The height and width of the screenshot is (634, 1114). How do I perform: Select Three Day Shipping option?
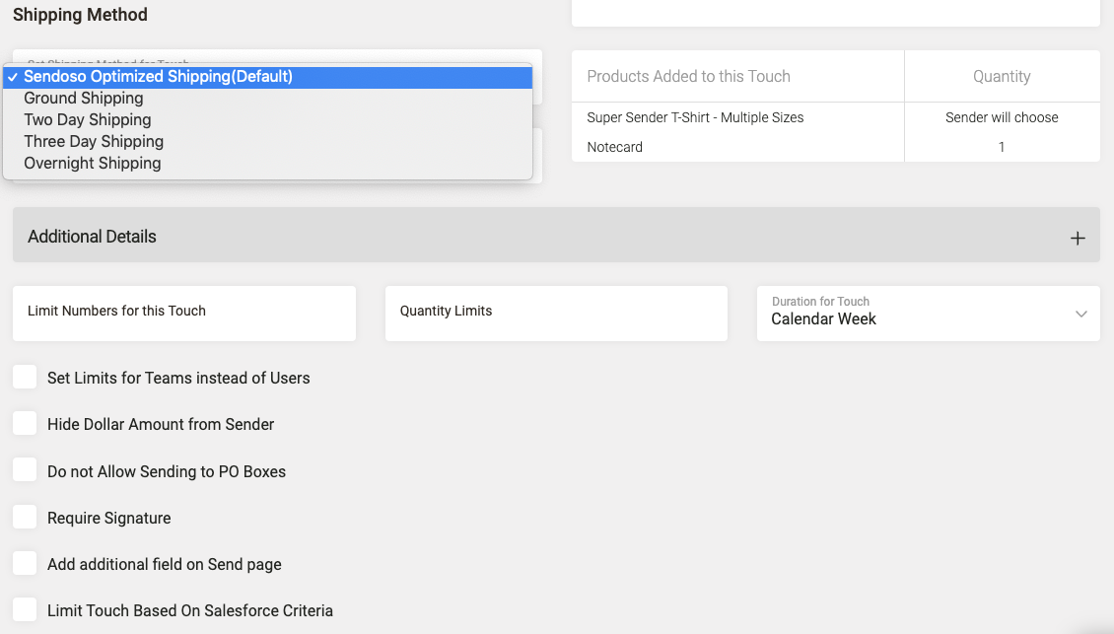(94, 142)
